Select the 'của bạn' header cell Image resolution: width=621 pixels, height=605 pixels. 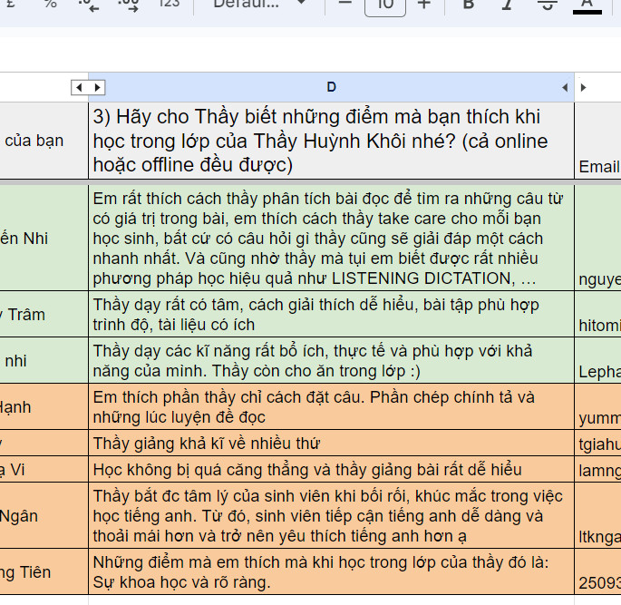coord(44,141)
